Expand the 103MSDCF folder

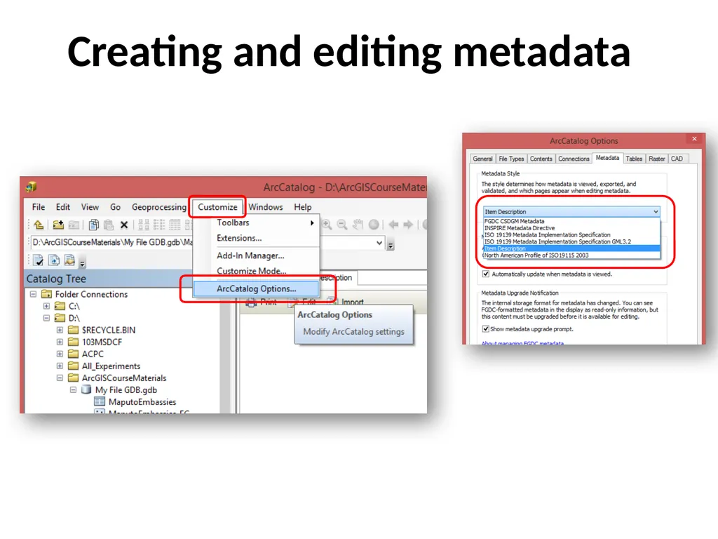(60, 342)
